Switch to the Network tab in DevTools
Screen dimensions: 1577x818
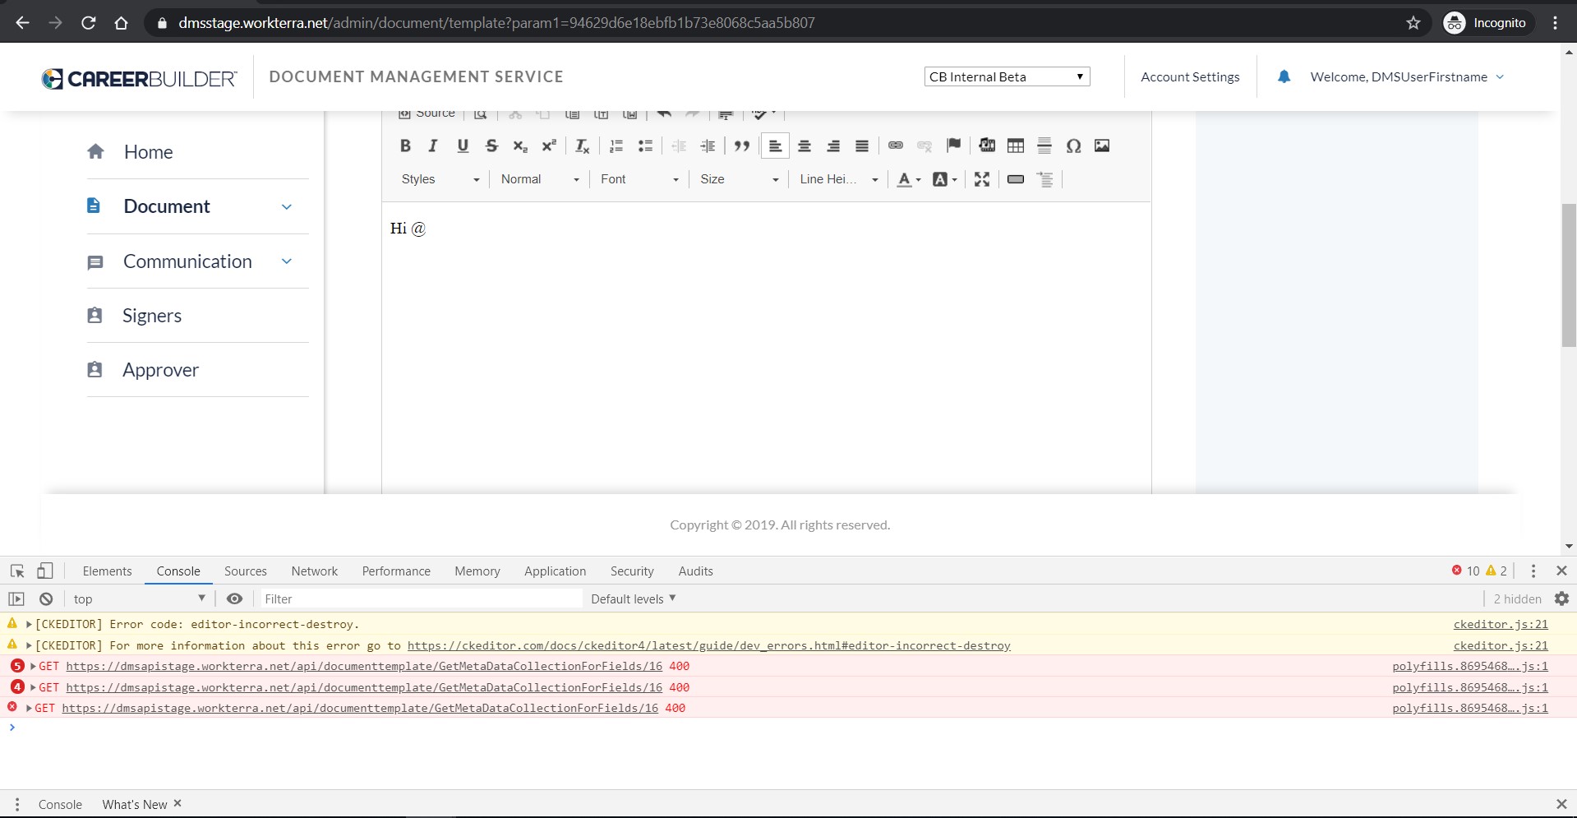(x=314, y=571)
